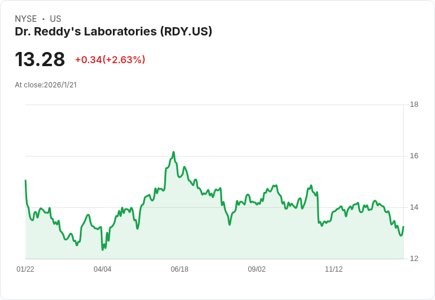Click the final point of the price line
This screenshot has height=300, width=435.
pyautogui.click(x=403, y=227)
